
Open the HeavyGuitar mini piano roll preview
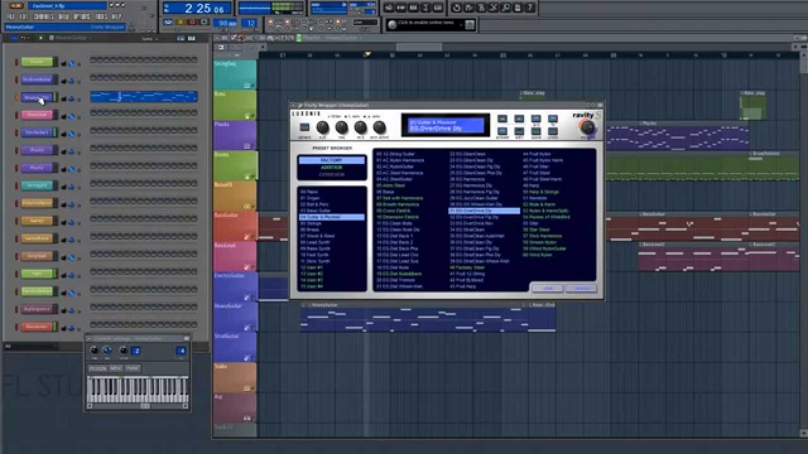pyautogui.click(x=144, y=96)
